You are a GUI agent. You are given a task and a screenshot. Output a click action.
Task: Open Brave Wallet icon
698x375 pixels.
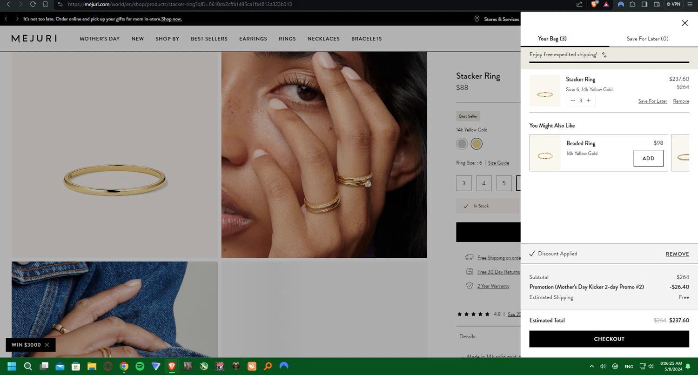tap(657, 4)
